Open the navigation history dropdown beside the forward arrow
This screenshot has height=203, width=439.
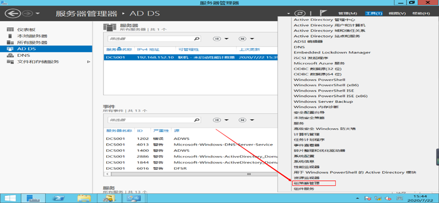[x=38, y=14]
